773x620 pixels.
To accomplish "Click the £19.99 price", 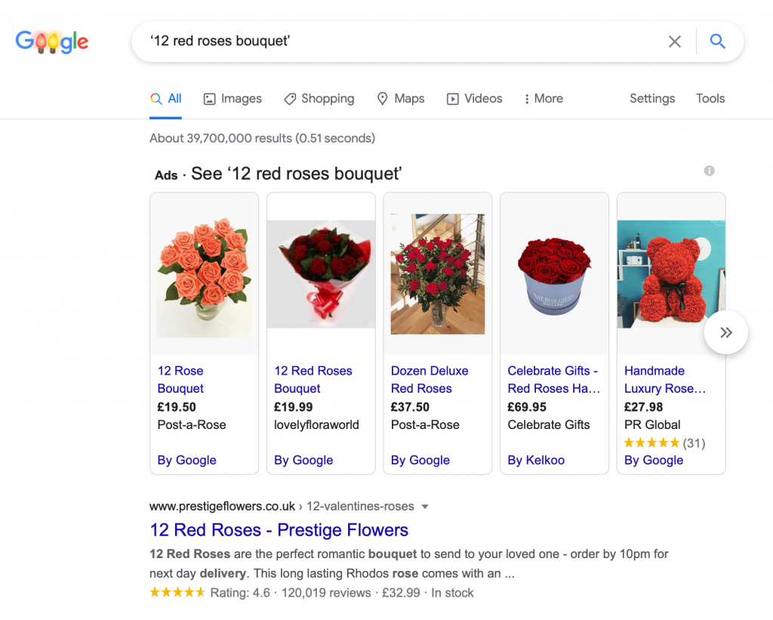I will tap(294, 407).
